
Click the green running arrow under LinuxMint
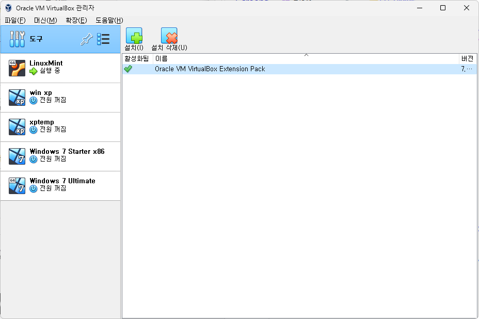point(34,71)
